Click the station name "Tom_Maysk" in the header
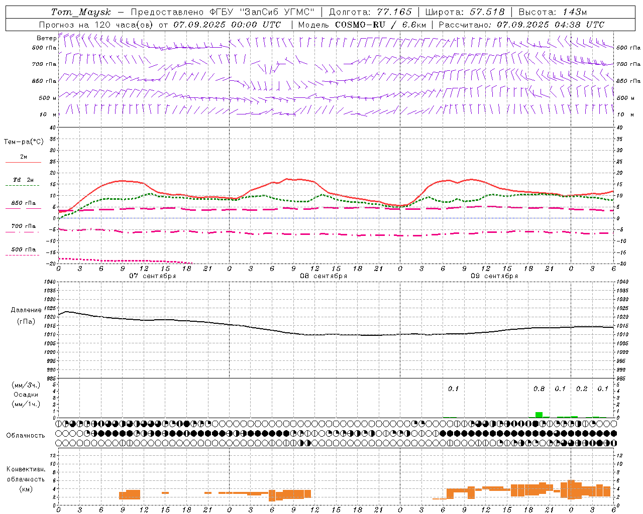 click(81, 12)
